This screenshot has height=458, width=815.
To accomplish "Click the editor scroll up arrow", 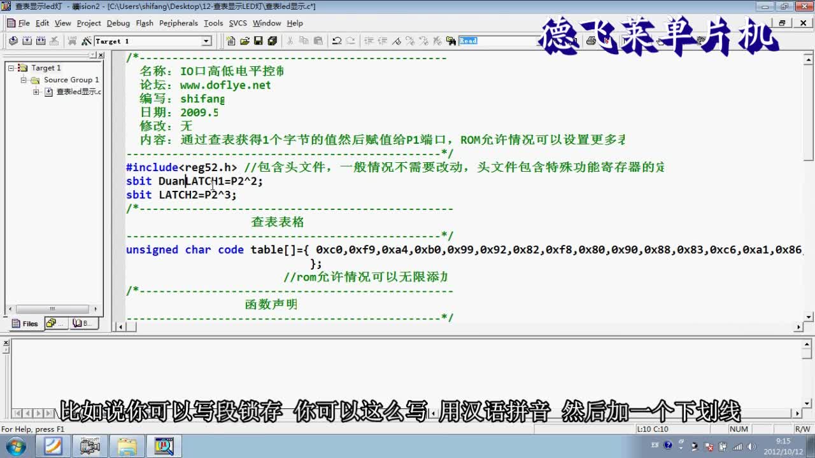I will pos(808,59).
